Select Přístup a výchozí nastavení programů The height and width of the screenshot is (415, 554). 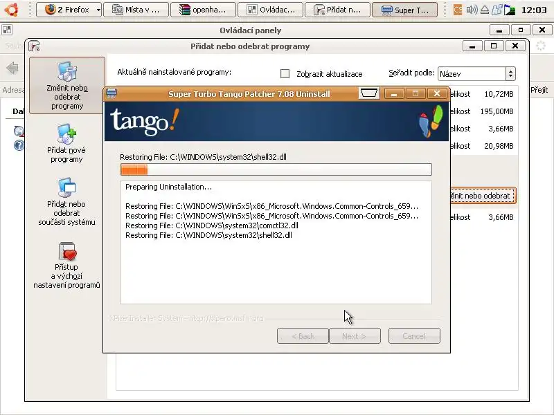(x=66, y=266)
